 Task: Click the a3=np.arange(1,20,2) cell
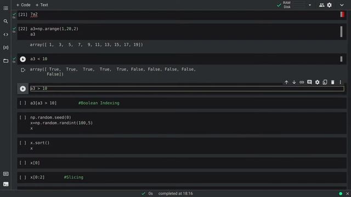[182, 32]
